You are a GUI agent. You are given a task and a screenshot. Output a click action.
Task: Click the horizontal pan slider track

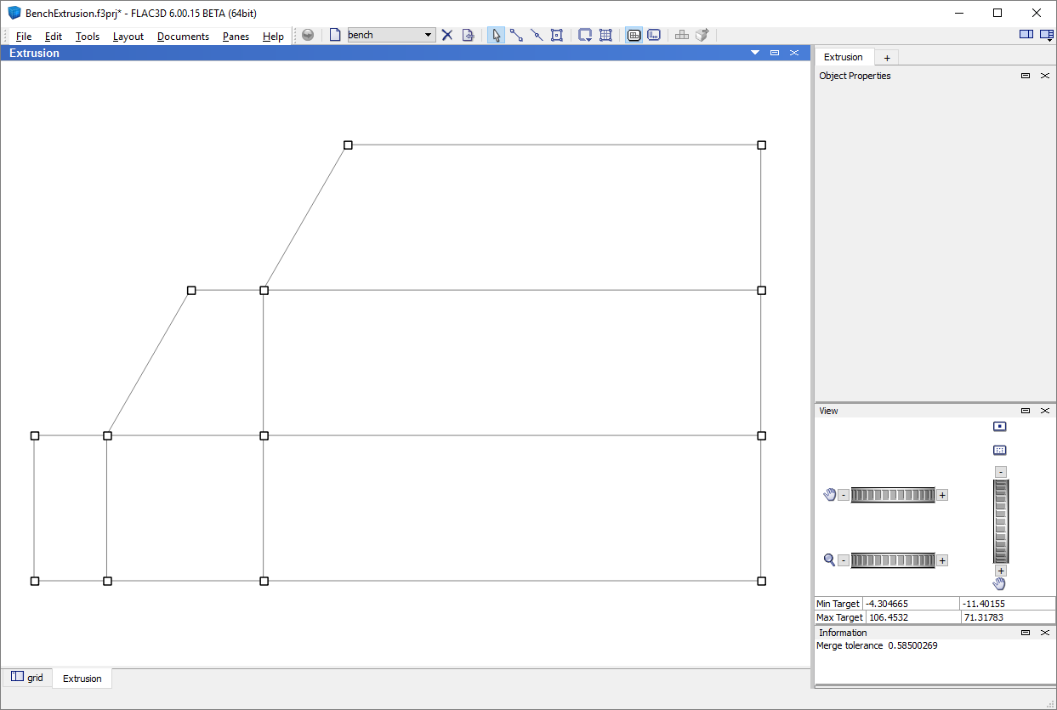coord(892,495)
